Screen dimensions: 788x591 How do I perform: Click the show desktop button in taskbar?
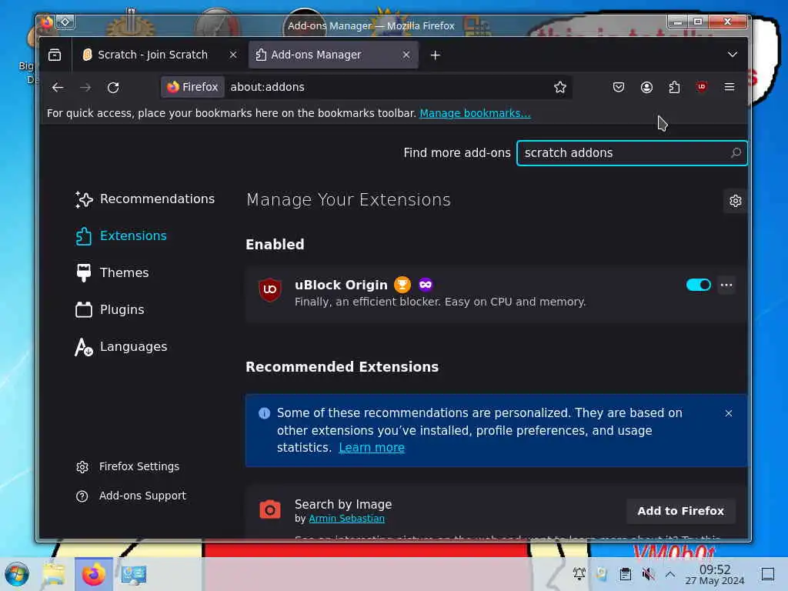[768, 574]
